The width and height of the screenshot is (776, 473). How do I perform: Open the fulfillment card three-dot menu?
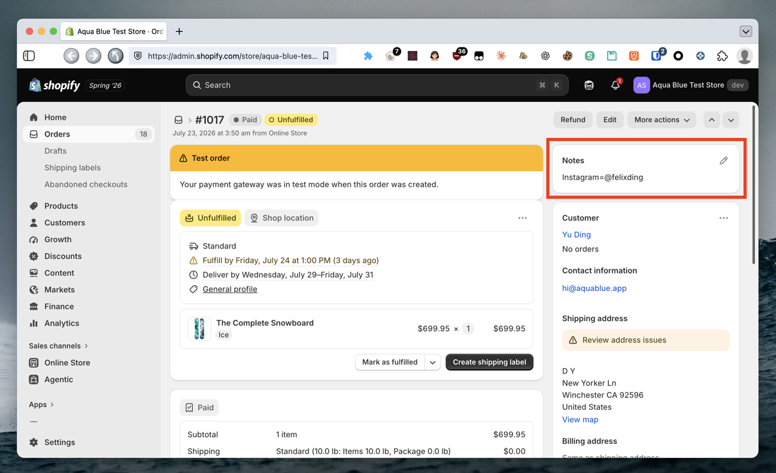[523, 218]
